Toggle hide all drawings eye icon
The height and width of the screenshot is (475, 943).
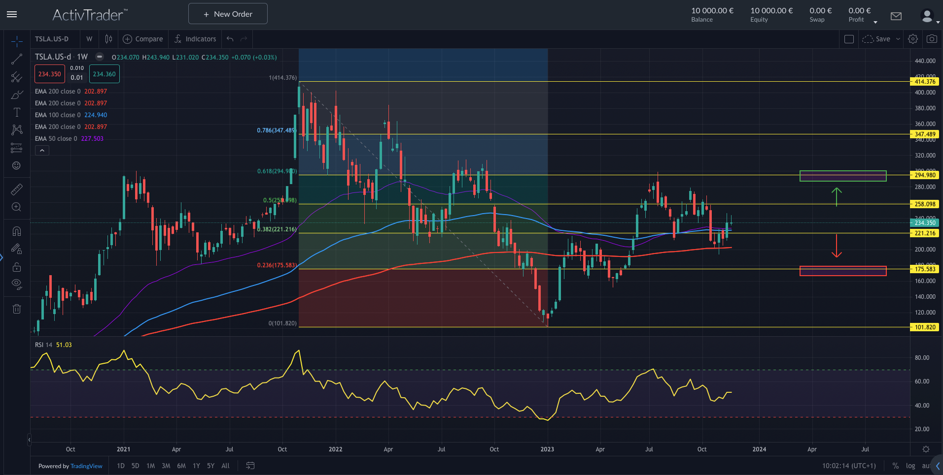tap(17, 284)
